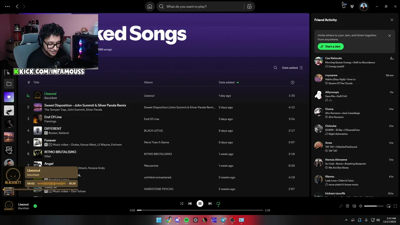Open artist Flamings link

[x=50, y=121]
